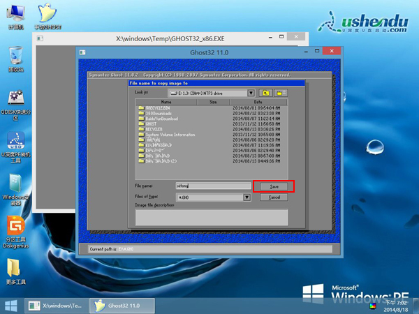Open the Recycle Bin desktop icon
The image size is (419, 314).
click(x=16, y=59)
